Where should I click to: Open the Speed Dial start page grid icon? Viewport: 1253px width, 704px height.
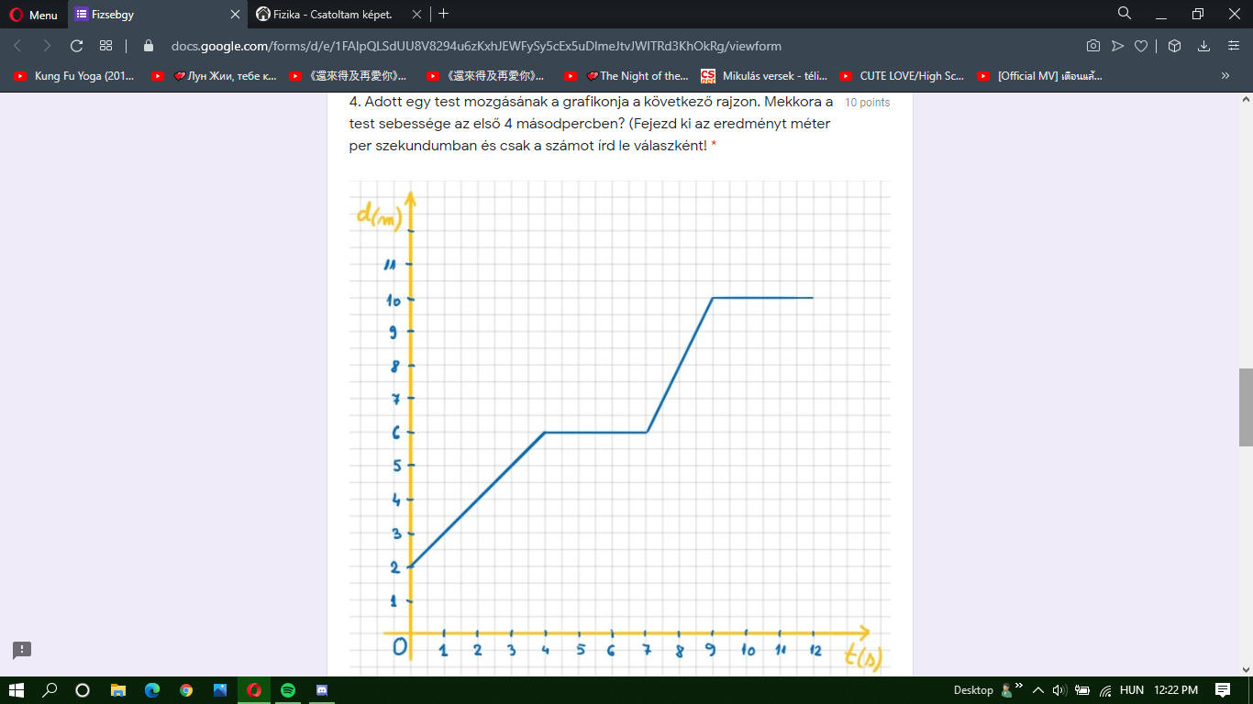coord(105,46)
